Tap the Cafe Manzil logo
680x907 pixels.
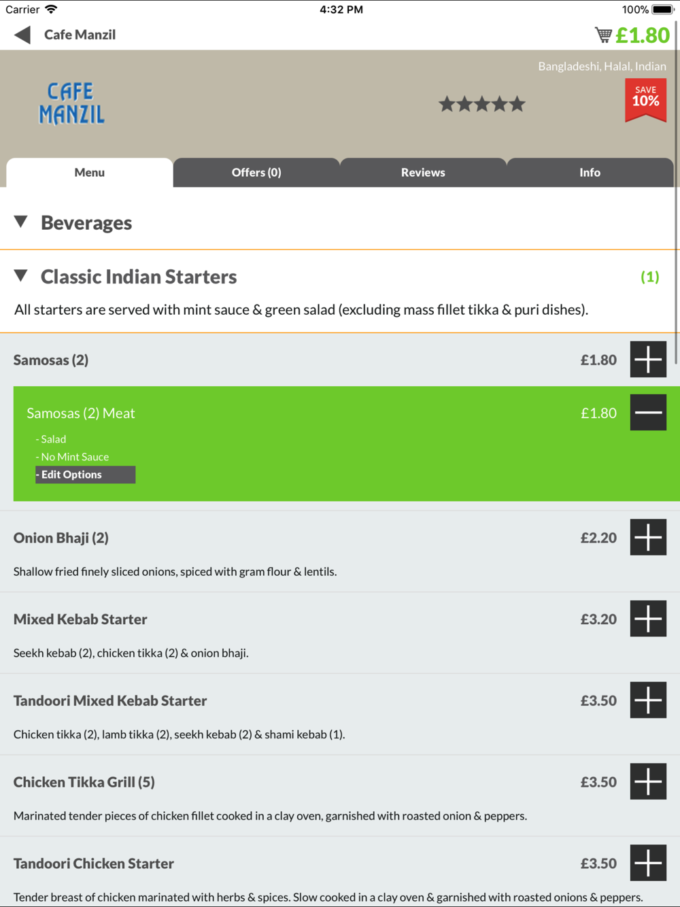pyautogui.click(x=71, y=104)
